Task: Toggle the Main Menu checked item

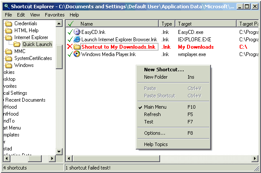Action: tap(173, 107)
